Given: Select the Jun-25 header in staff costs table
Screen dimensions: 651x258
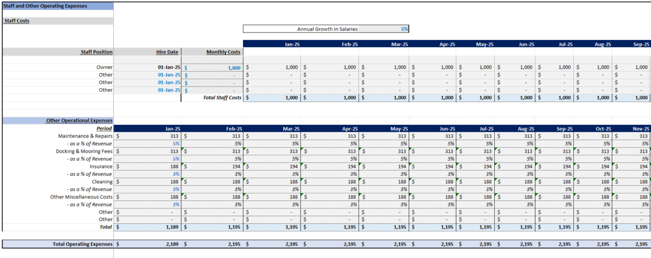Looking at the screenshot, I should pos(515,44).
